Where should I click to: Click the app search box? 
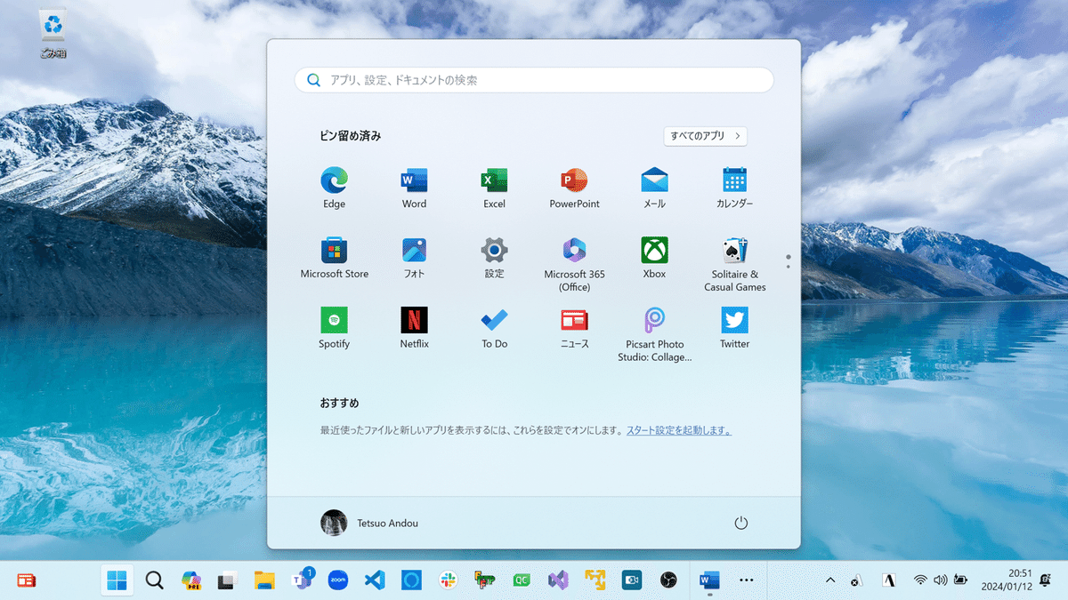(x=534, y=80)
